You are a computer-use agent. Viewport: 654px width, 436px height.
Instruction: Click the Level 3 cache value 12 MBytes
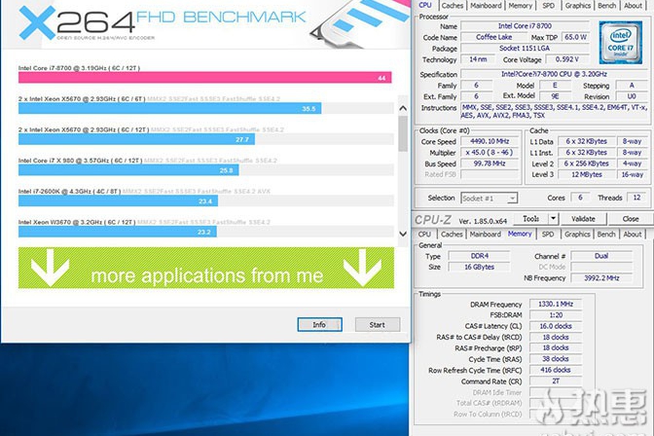pos(587,174)
